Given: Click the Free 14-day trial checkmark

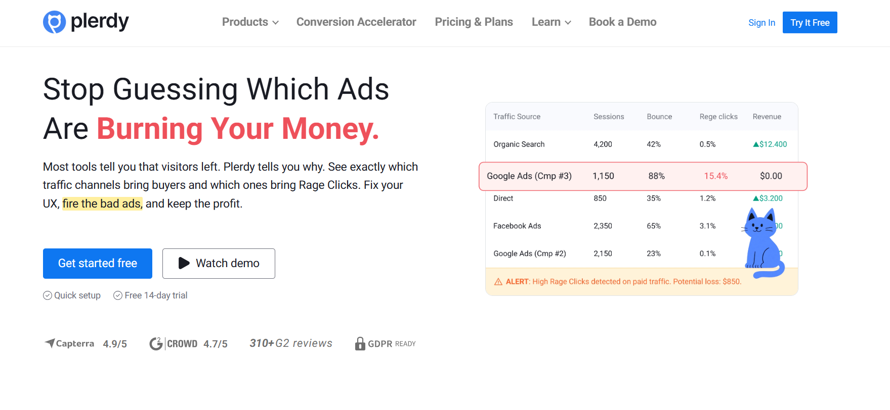Looking at the screenshot, I should click(118, 295).
